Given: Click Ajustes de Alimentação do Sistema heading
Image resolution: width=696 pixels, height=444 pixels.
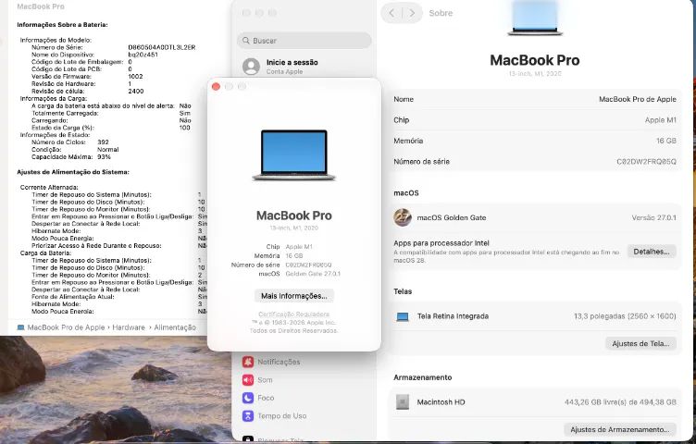Looking at the screenshot, I should pyautogui.click(x=73, y=172).
